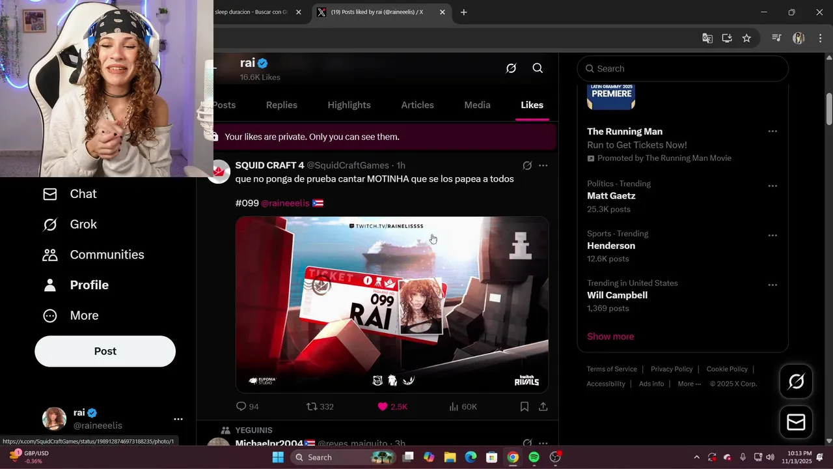Open the RAI ticket image in post
This screenshot has width=833, height=469.
tap(392, 304)
